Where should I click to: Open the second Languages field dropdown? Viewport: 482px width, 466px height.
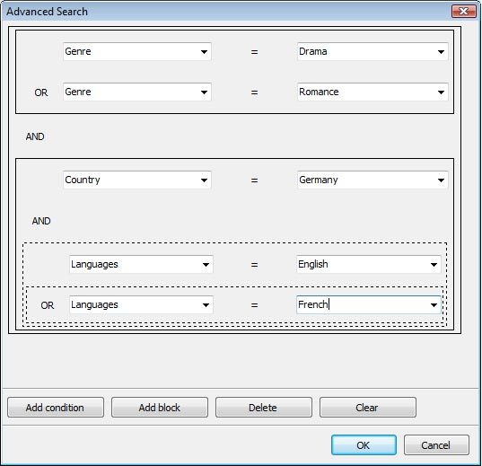141,304
